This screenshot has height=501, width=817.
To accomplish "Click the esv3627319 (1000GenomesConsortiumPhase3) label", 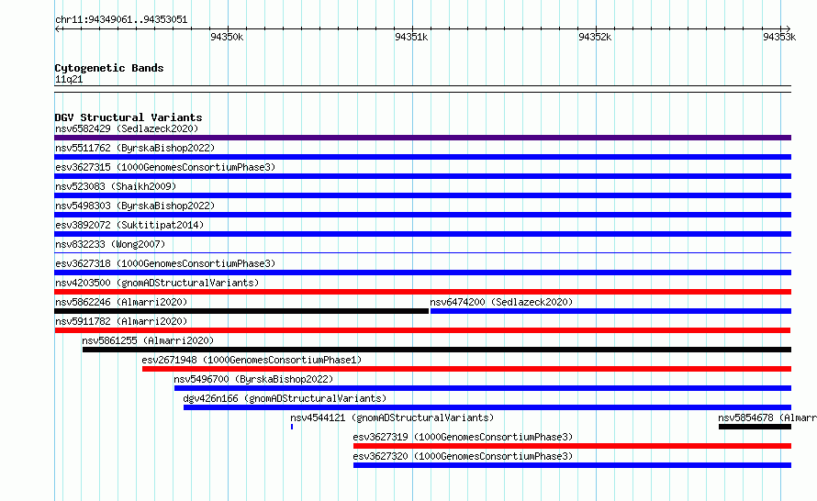I will click(x=463, y=437).
